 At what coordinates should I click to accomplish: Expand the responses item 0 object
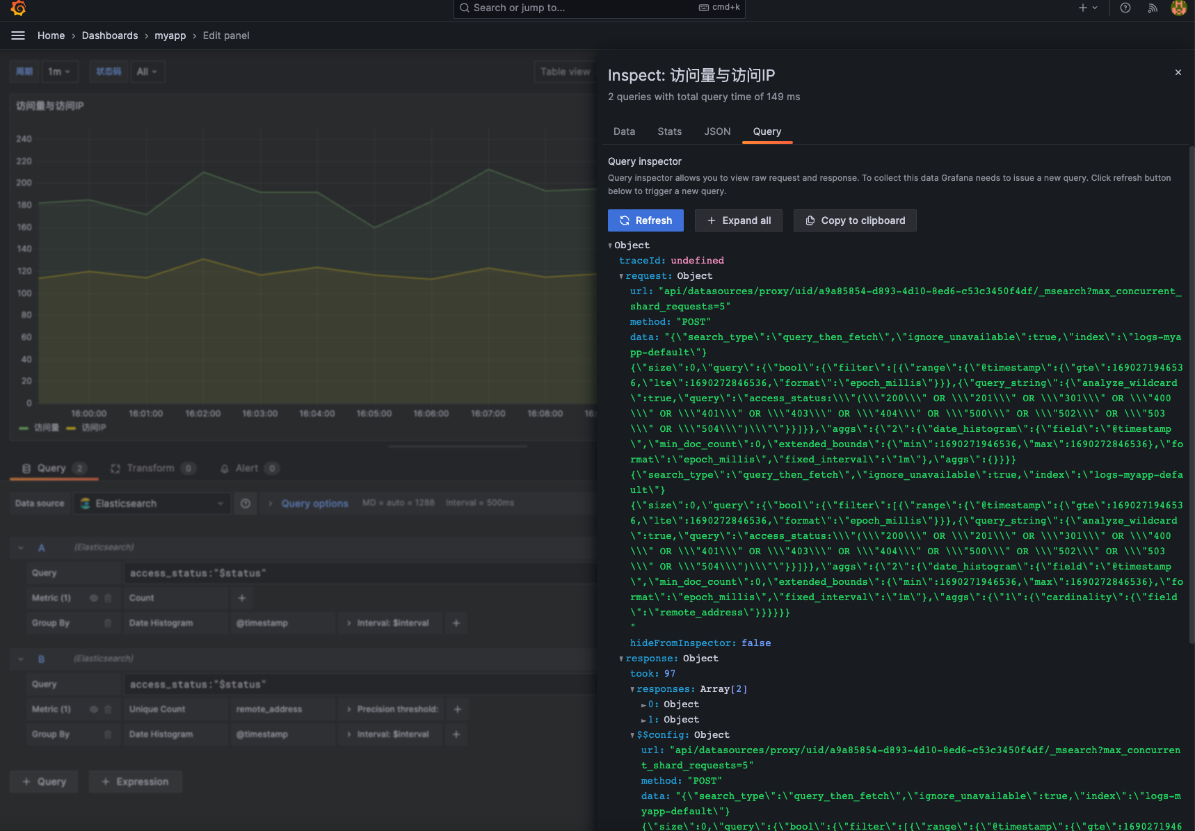pos(643,704)
